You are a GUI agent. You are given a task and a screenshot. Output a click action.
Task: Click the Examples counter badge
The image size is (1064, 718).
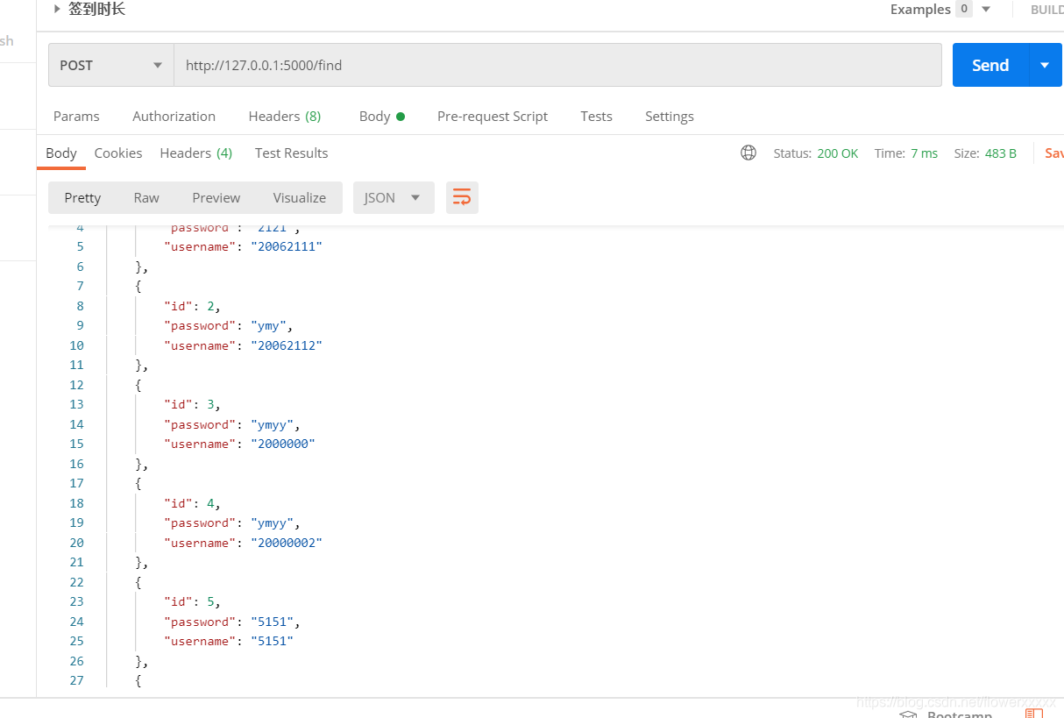[x=963, y=9]
